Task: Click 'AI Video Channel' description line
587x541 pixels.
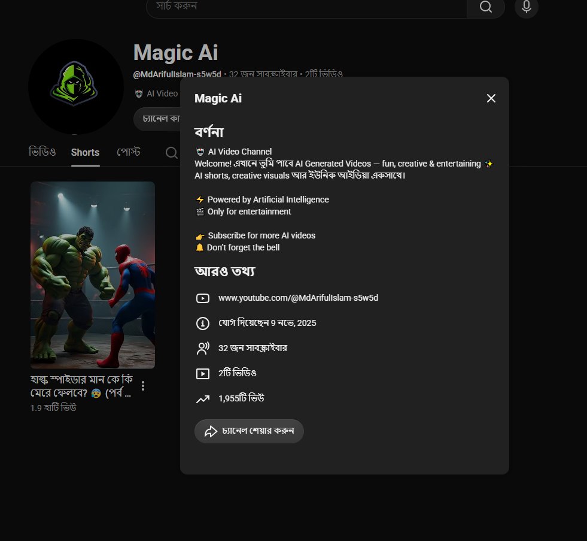Action: (239, 152)
